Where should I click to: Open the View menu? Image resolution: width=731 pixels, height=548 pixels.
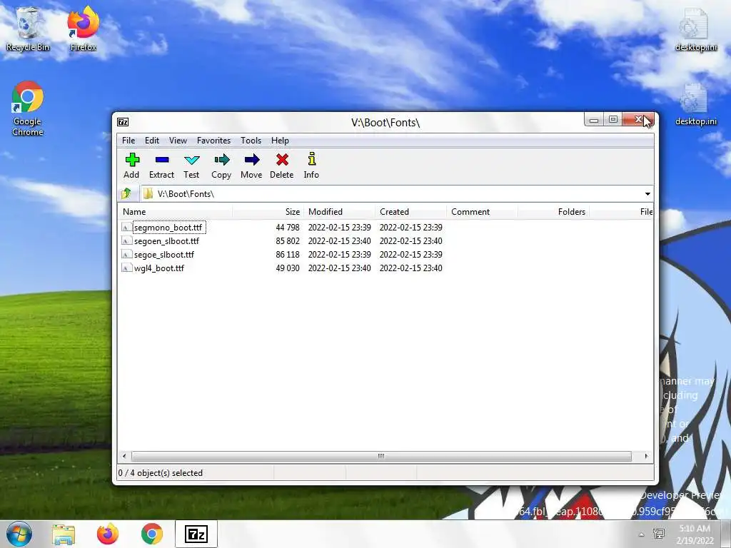tap(178, 141)
